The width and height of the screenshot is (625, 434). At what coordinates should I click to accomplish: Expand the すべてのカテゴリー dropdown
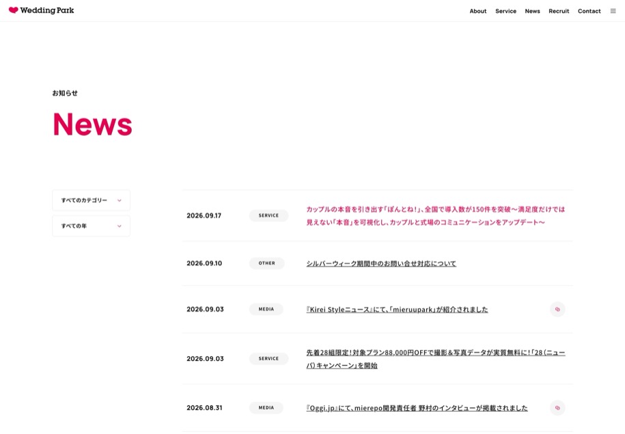(x=92, y=200)
